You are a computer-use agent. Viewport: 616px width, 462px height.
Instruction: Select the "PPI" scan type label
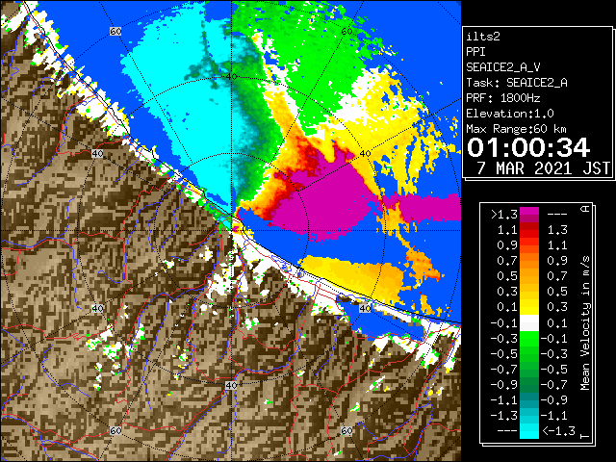(x=475, y=52)
